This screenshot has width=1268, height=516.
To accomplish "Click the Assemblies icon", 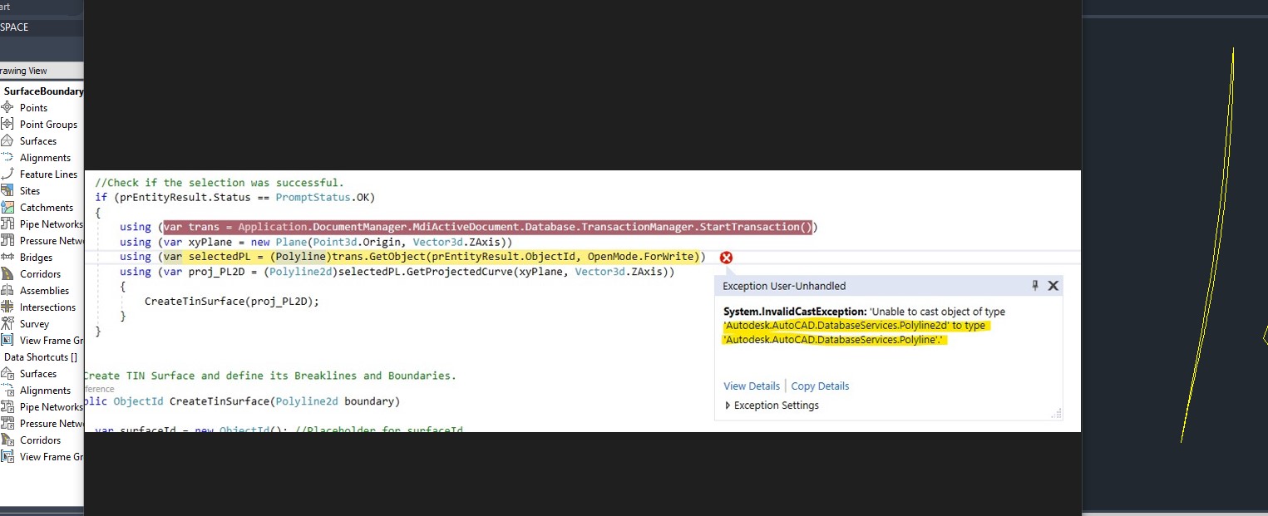I will [7, 290].
